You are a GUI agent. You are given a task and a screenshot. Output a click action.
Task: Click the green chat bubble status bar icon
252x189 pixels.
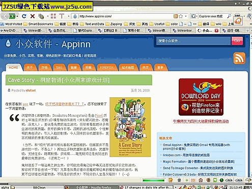point(215,180)
